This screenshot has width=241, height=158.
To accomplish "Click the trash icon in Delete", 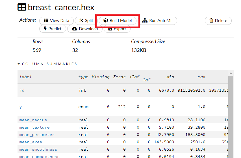I will (211, 21).
